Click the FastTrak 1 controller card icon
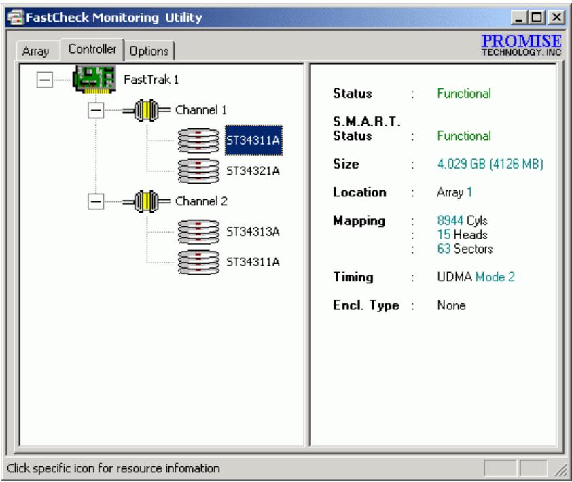572x482 pixels. [94, 80]
